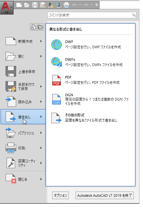Click the Save As icon in quick access toolbar
Image resolution: width=143 pixels, height=207 pixels.
[43, 5]
